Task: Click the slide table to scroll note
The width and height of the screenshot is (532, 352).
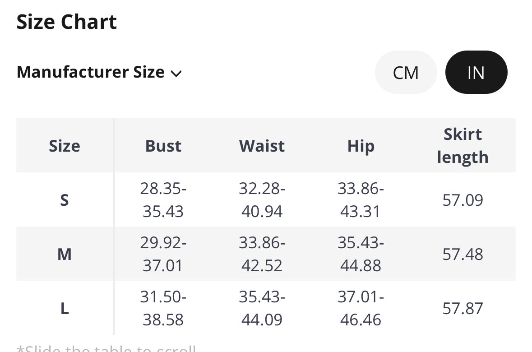Action: [x=106, y=348]
